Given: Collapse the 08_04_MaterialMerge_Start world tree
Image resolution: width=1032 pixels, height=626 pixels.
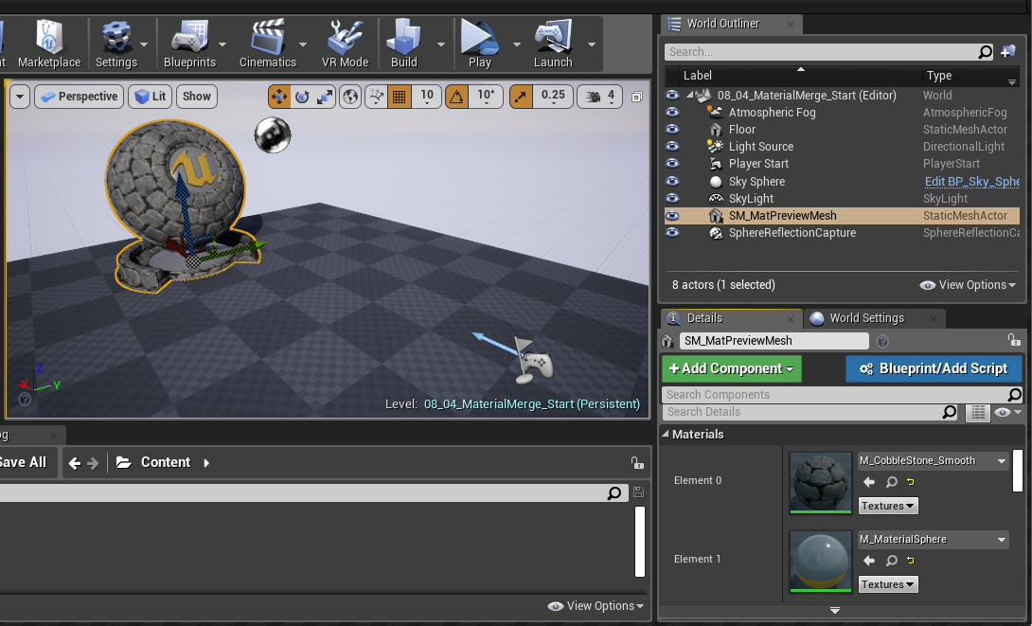Looking at the screenshot, I should 690,95.
